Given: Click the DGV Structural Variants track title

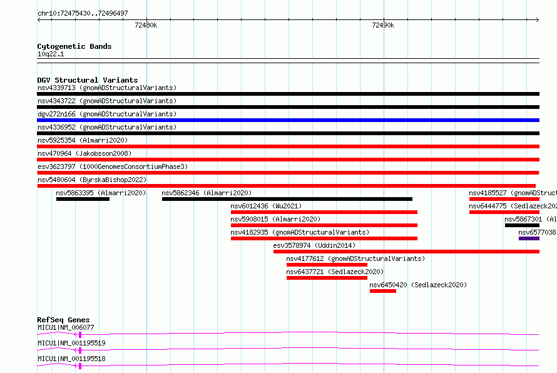Looking at the screenshot, I should pos(88,80).
